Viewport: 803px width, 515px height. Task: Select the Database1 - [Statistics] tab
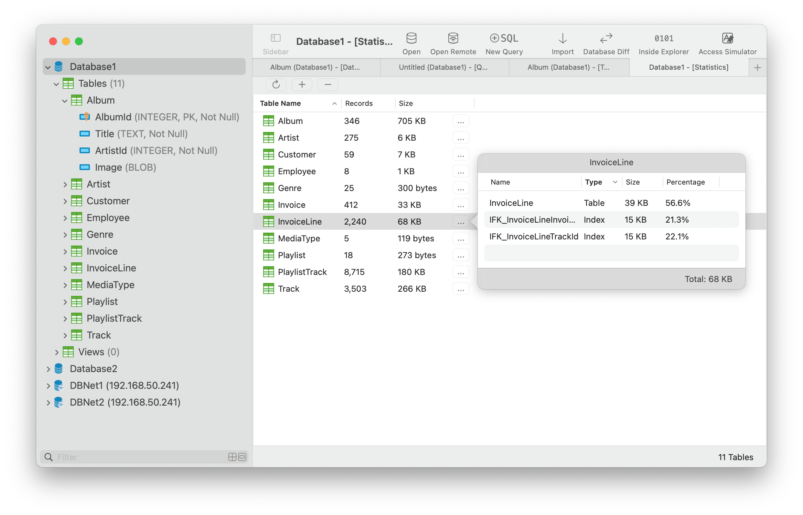[689, 67]
